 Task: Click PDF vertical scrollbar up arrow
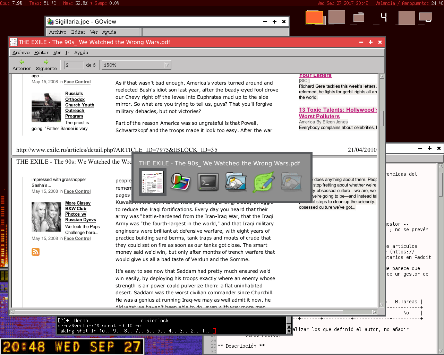coord(382,77)
